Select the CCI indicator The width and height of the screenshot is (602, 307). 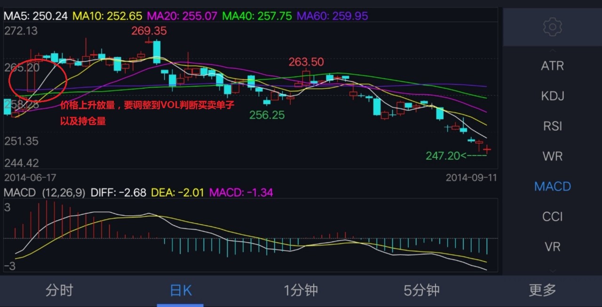click(552, 216)
